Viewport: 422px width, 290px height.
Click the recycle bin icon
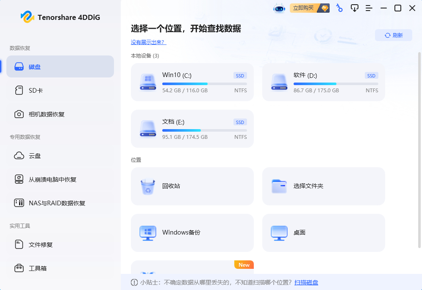[148, 187]
